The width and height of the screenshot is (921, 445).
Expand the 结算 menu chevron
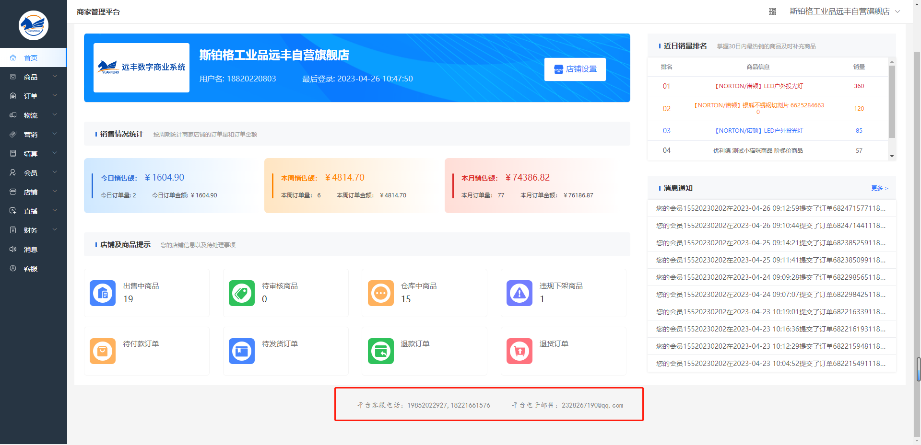click(x=55, y=153)
